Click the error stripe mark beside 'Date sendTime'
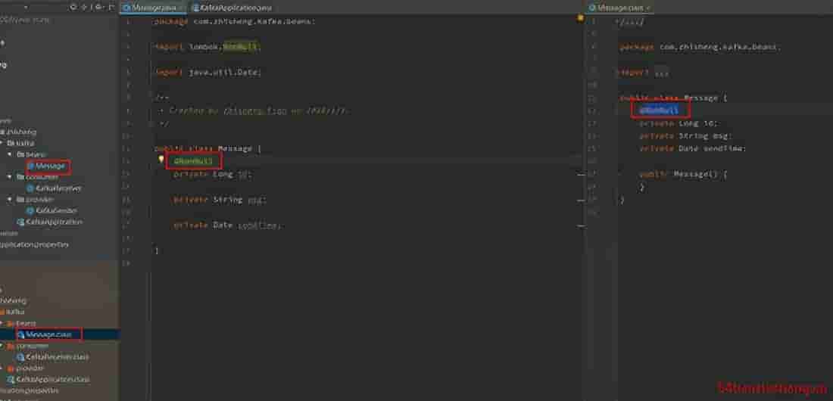833x401 pixels. (581, 225)
